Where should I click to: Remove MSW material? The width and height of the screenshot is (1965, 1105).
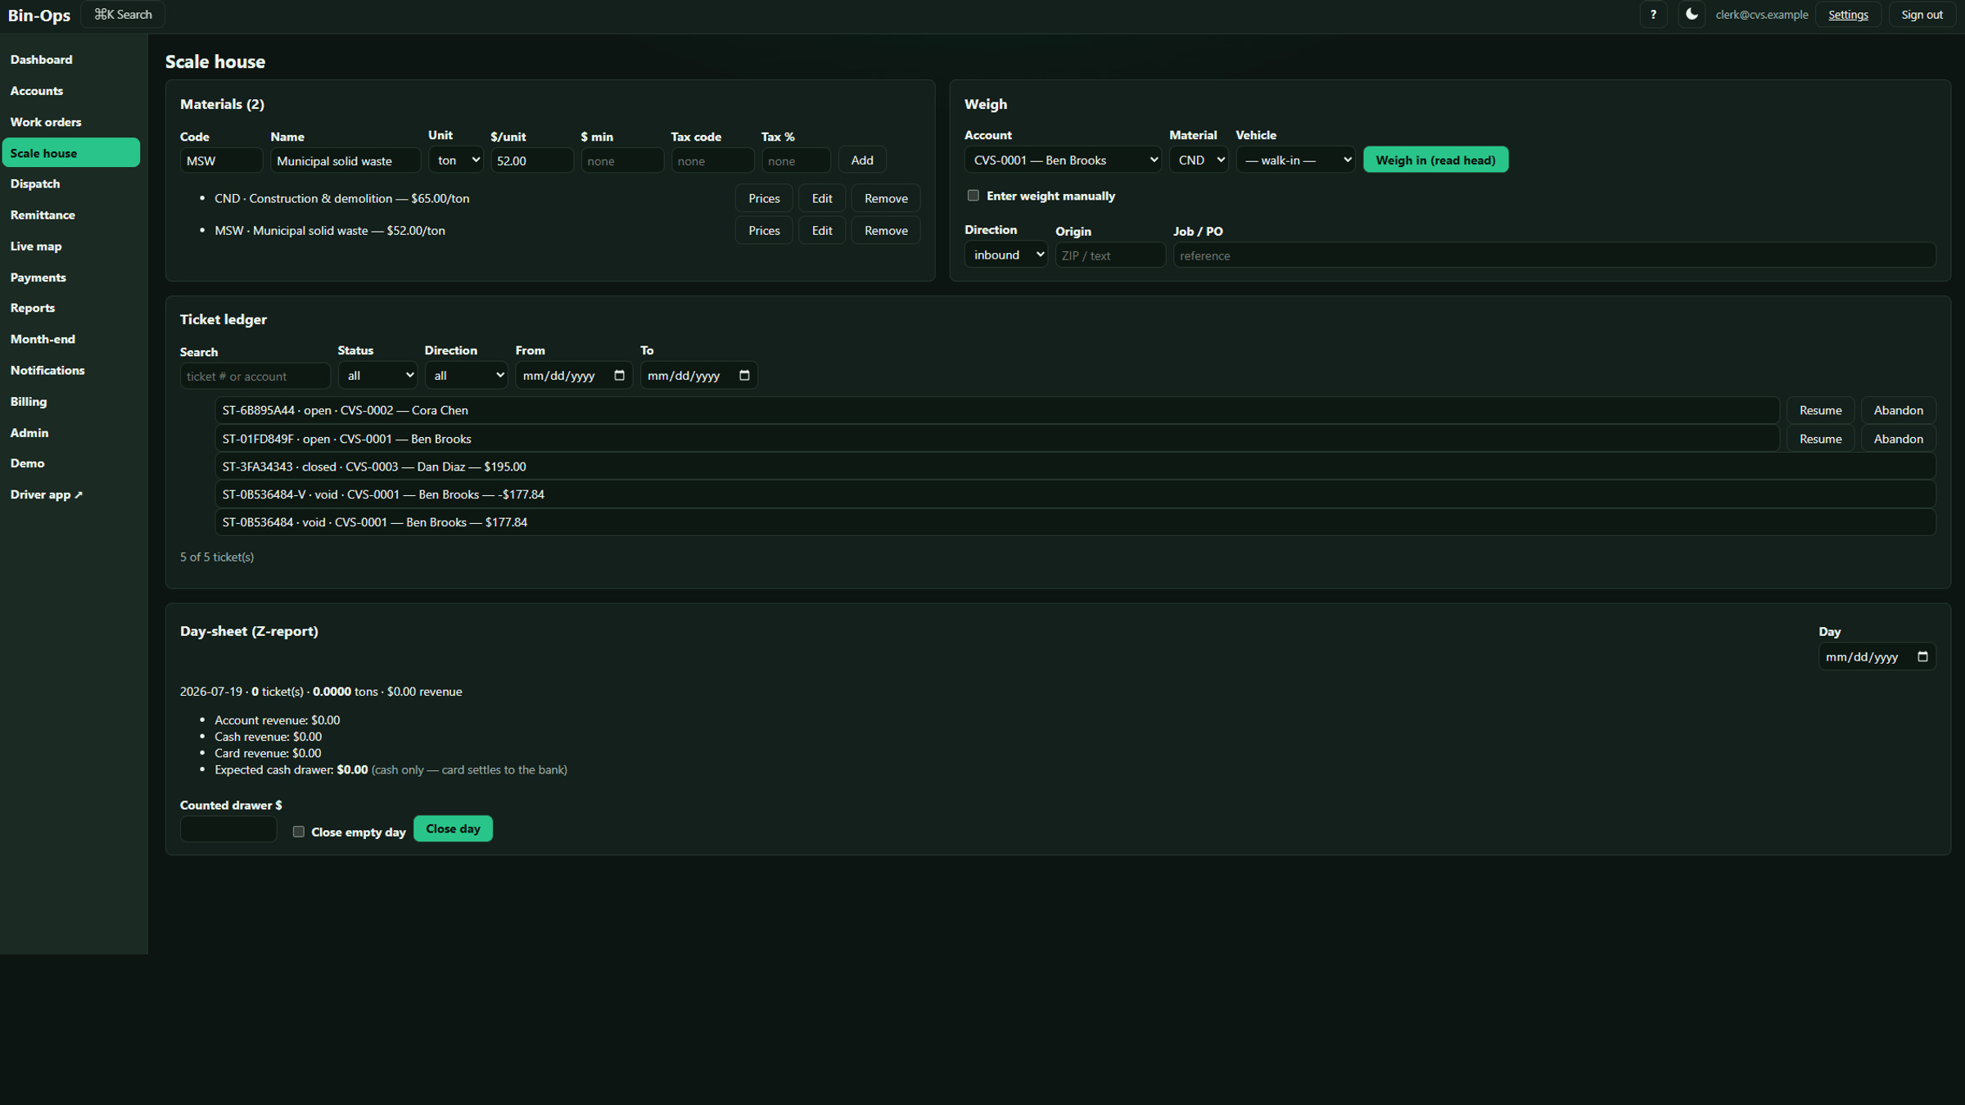886,231
